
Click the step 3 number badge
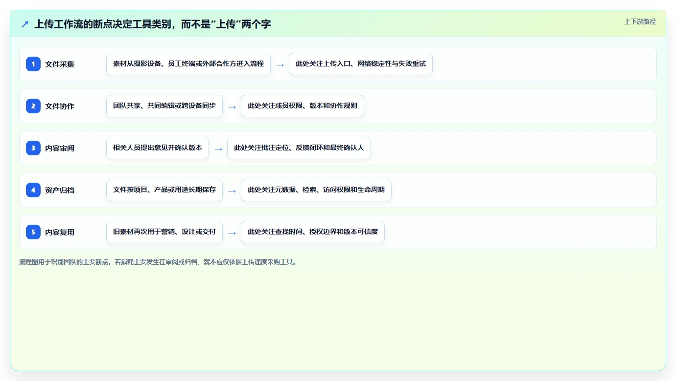click(33, 148)
